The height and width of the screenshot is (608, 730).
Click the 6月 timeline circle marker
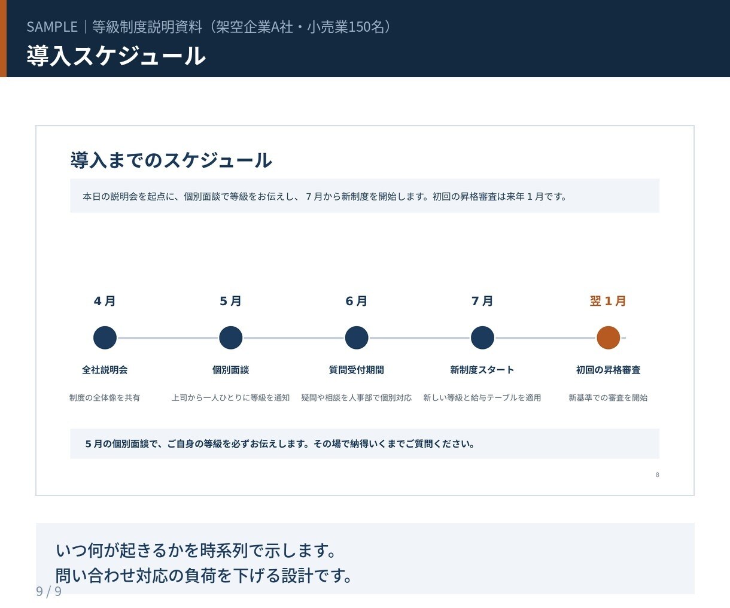[357, 338]
